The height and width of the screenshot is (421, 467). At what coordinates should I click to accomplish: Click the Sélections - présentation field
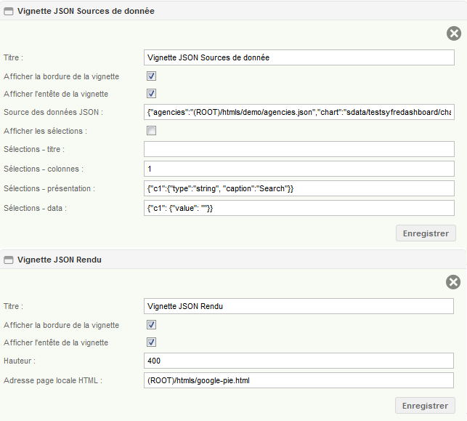point(299,188)
